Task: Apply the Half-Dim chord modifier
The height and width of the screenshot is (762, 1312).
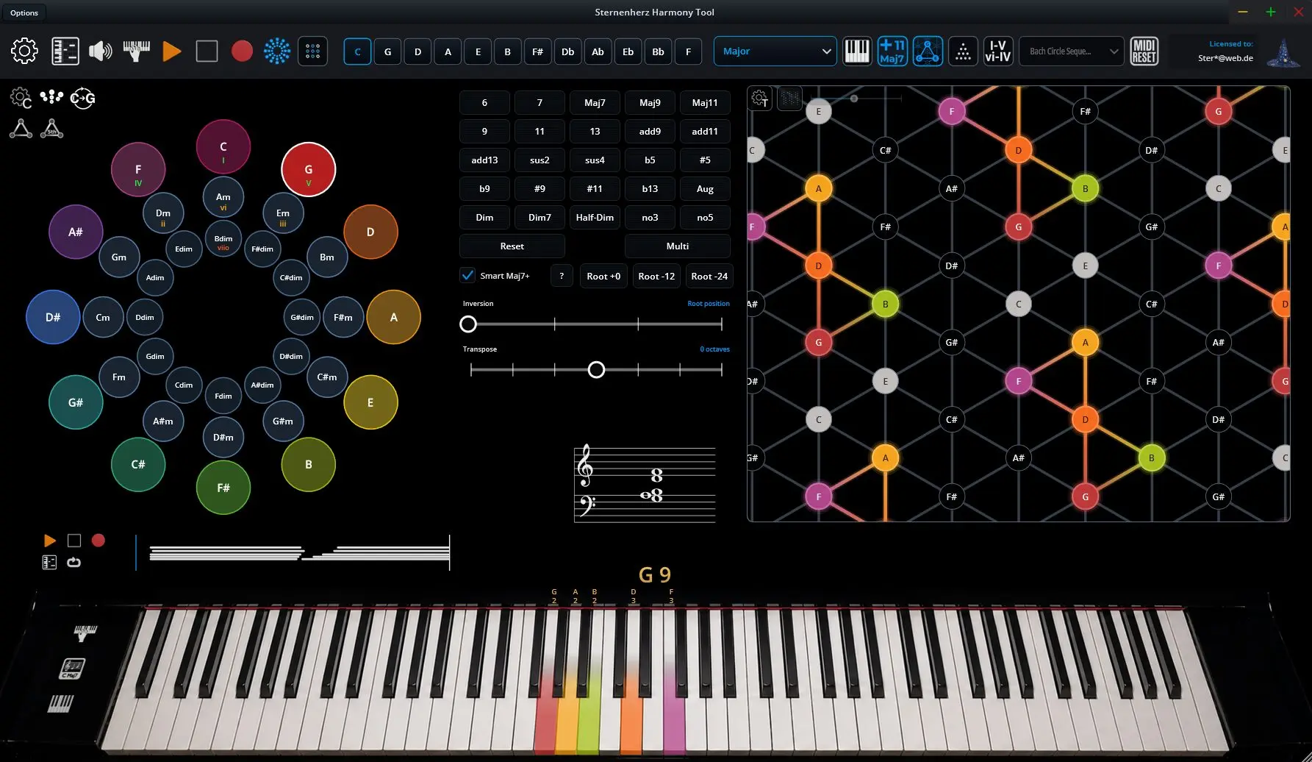Action: click(595, 217)
